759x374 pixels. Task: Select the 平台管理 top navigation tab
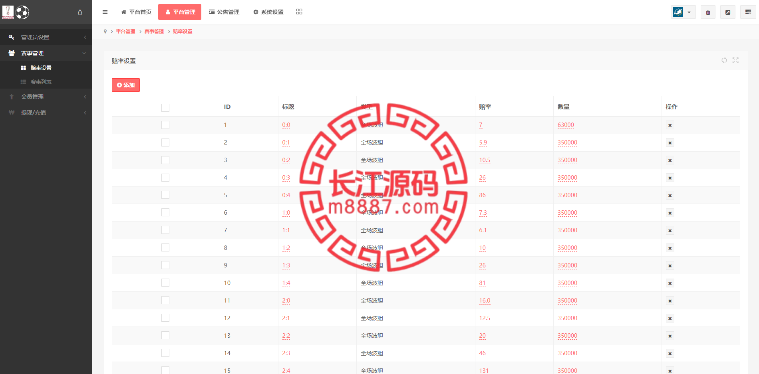coord(180,12)
